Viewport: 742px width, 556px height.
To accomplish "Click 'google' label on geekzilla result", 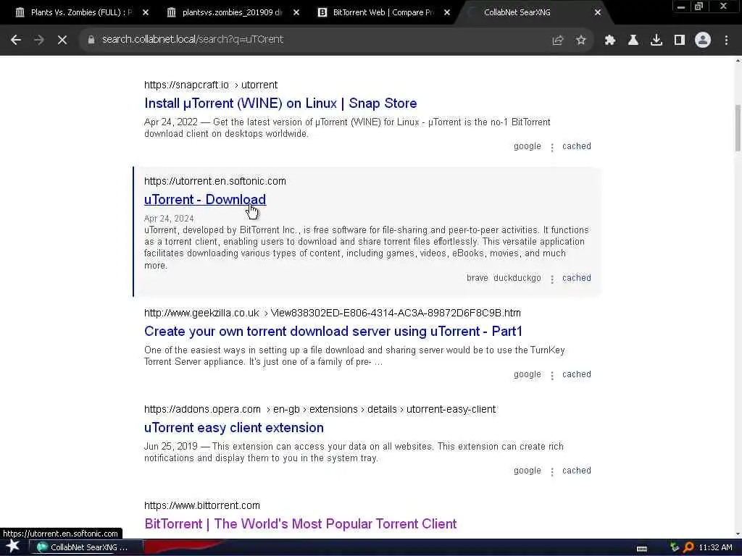I will (x=528, y=374).
